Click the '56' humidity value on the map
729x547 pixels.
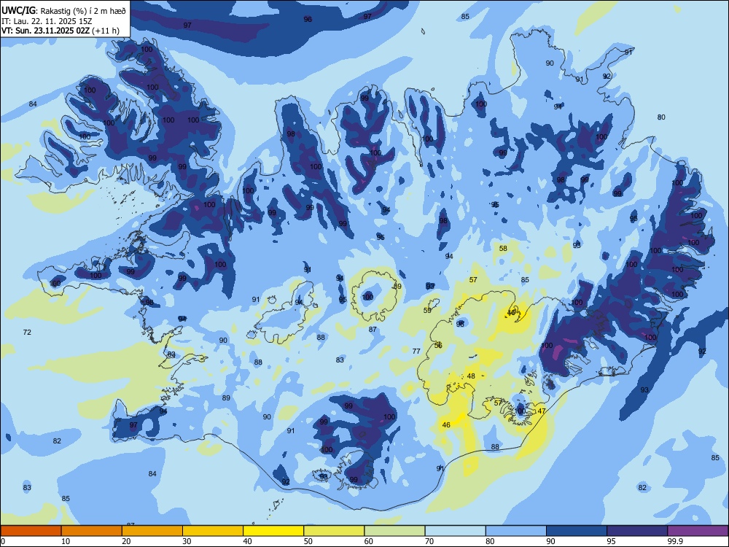[438, 345]
